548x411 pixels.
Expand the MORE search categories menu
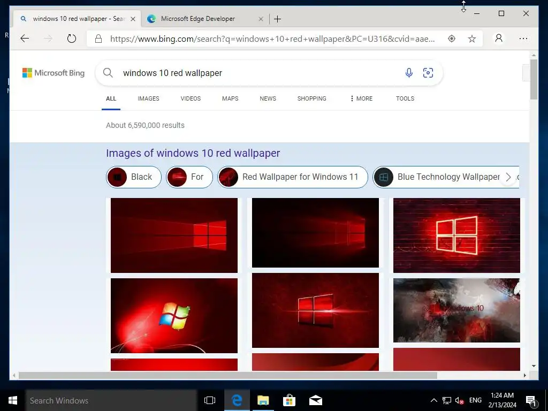(x=361, y=98)
